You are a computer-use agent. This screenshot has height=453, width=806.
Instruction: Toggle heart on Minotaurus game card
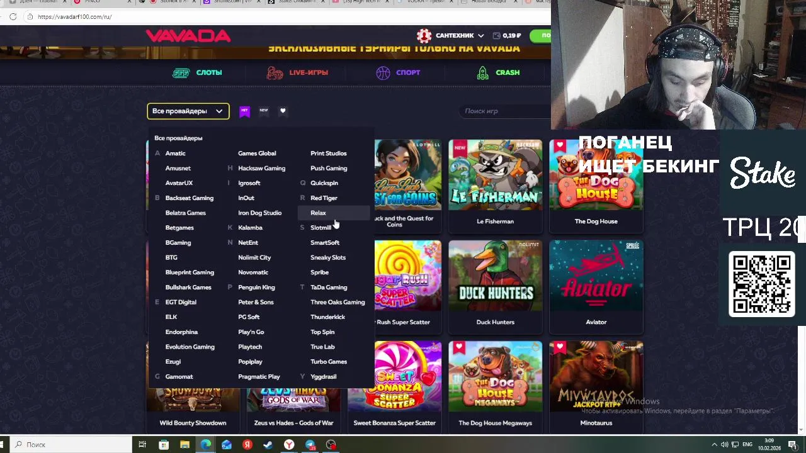560,347
